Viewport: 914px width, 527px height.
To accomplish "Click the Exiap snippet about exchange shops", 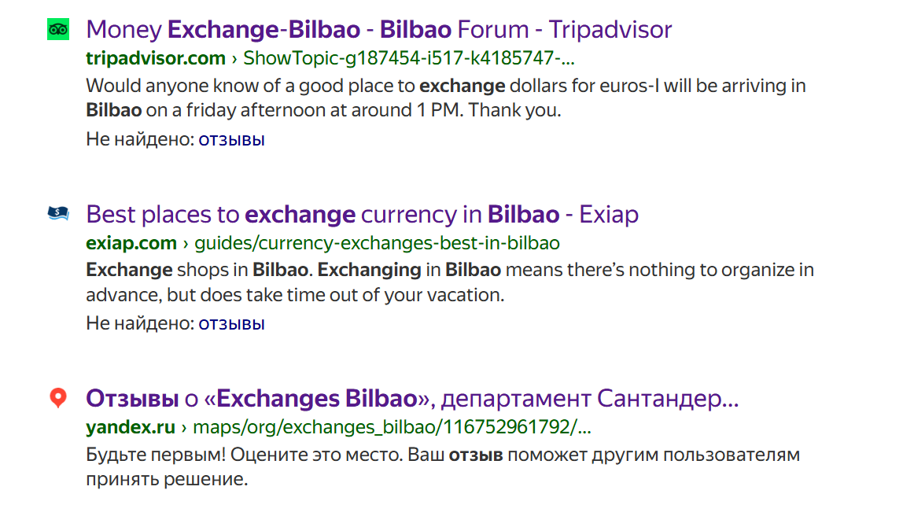I will [x=449, y=282].
